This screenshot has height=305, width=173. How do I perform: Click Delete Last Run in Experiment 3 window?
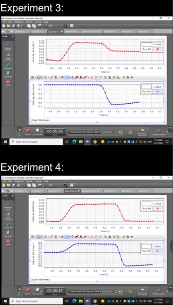[x=159, y=132]
